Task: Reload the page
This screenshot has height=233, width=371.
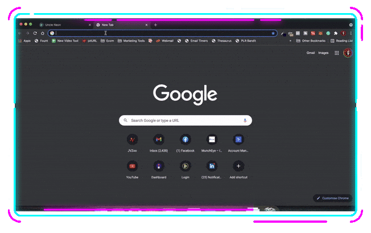Action: pos(35,33)
